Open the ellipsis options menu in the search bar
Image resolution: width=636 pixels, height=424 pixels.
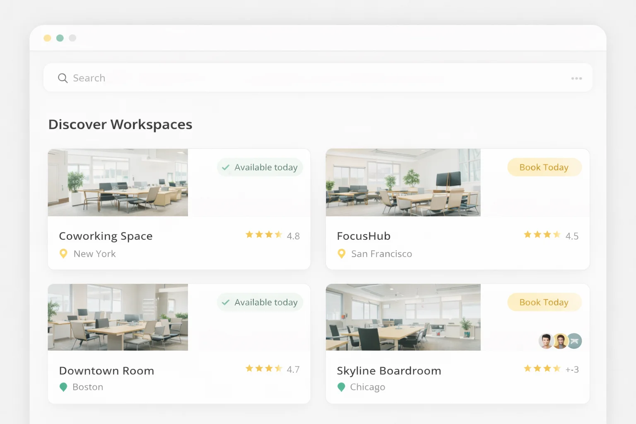click(577, 78)
